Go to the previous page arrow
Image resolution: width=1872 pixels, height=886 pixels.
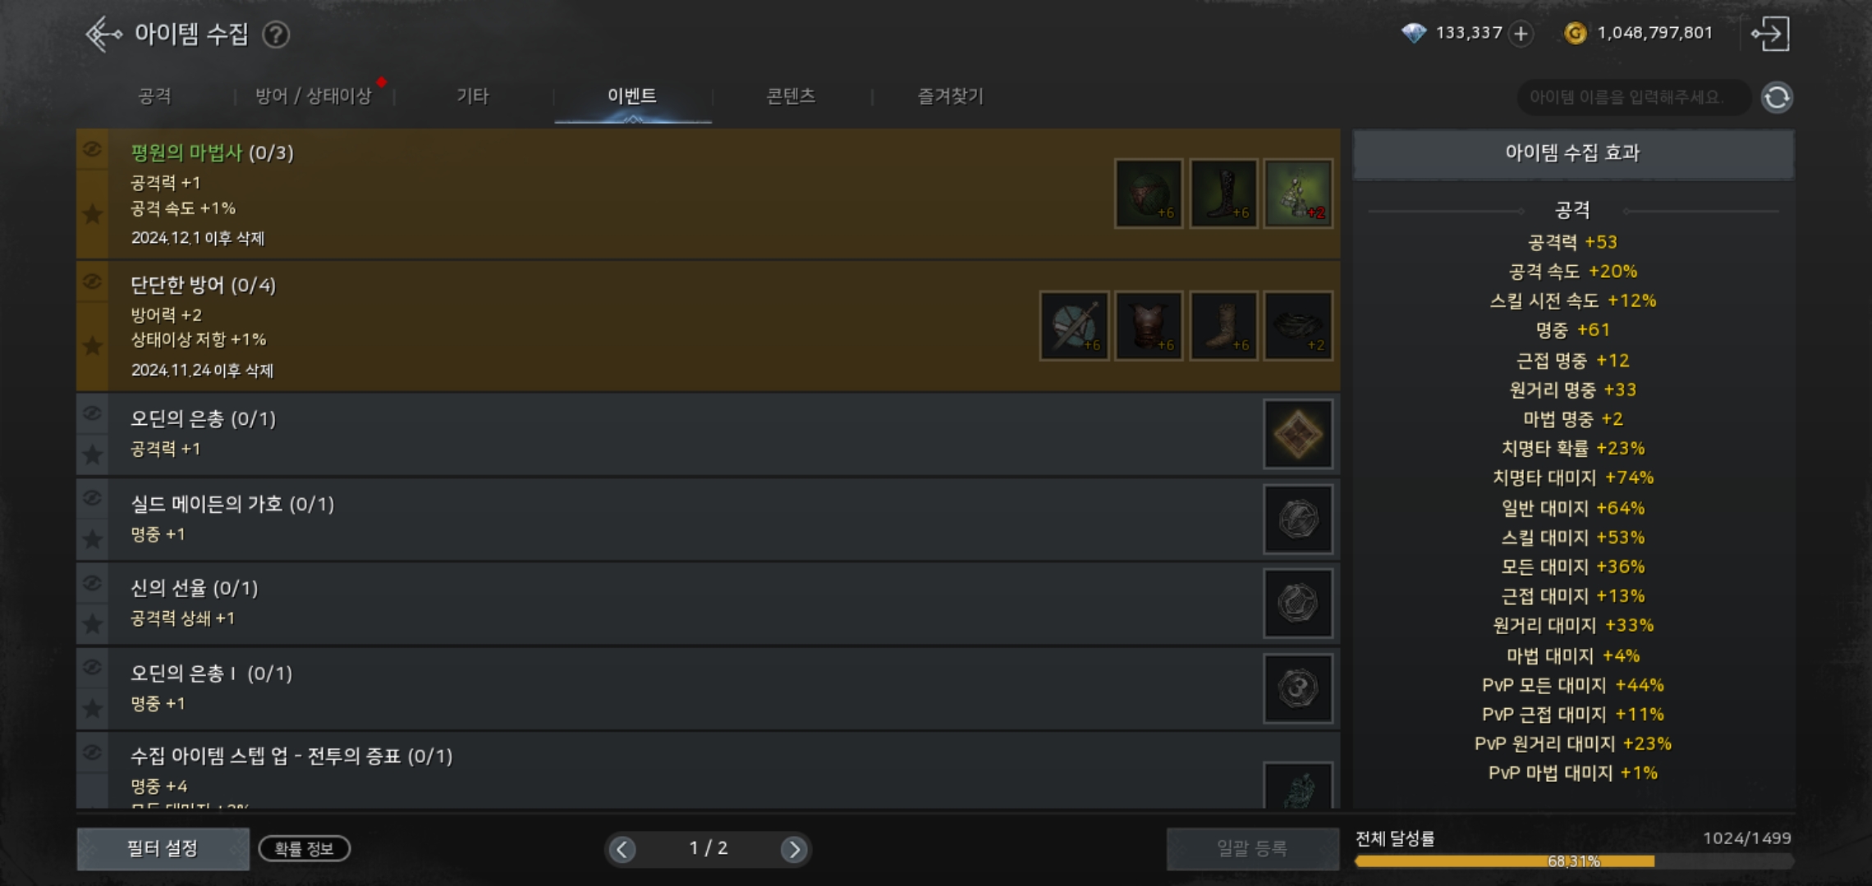(x=622, y=849)
